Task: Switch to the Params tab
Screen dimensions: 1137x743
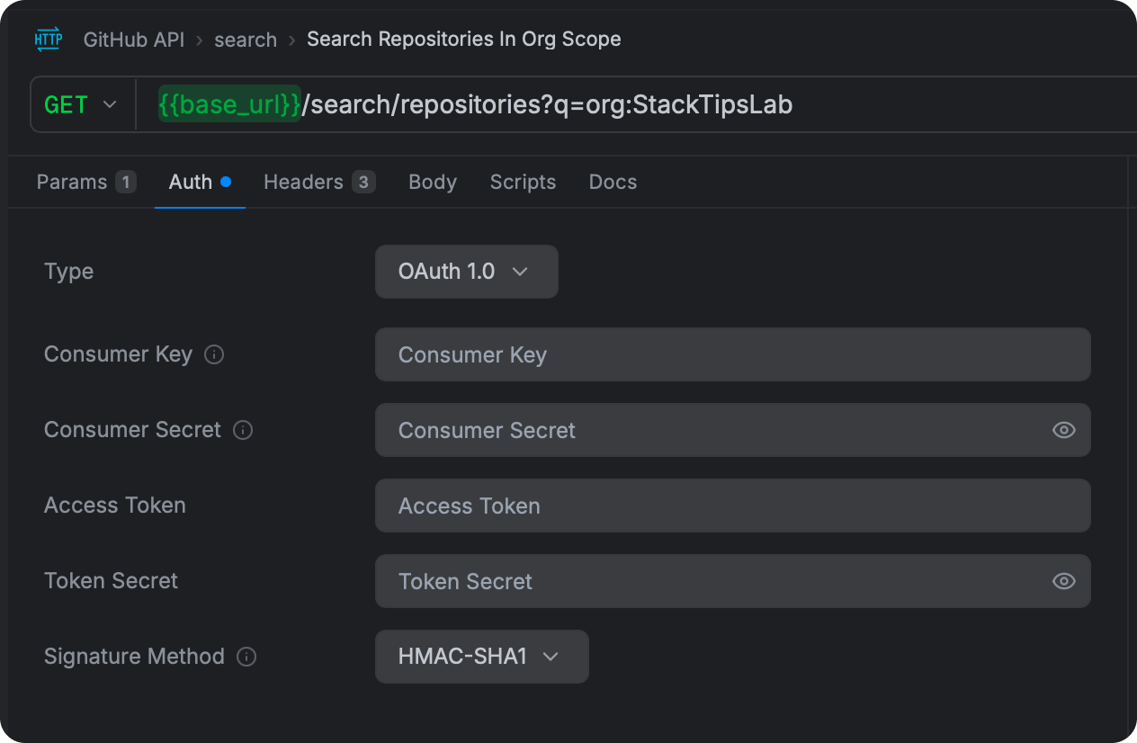Action: point(86,182)
